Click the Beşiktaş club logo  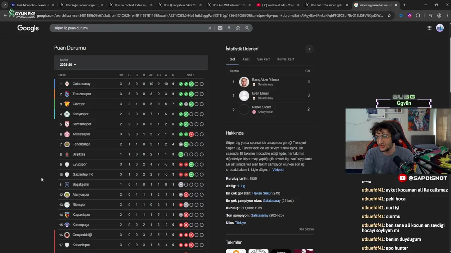[x=67, y=154]
